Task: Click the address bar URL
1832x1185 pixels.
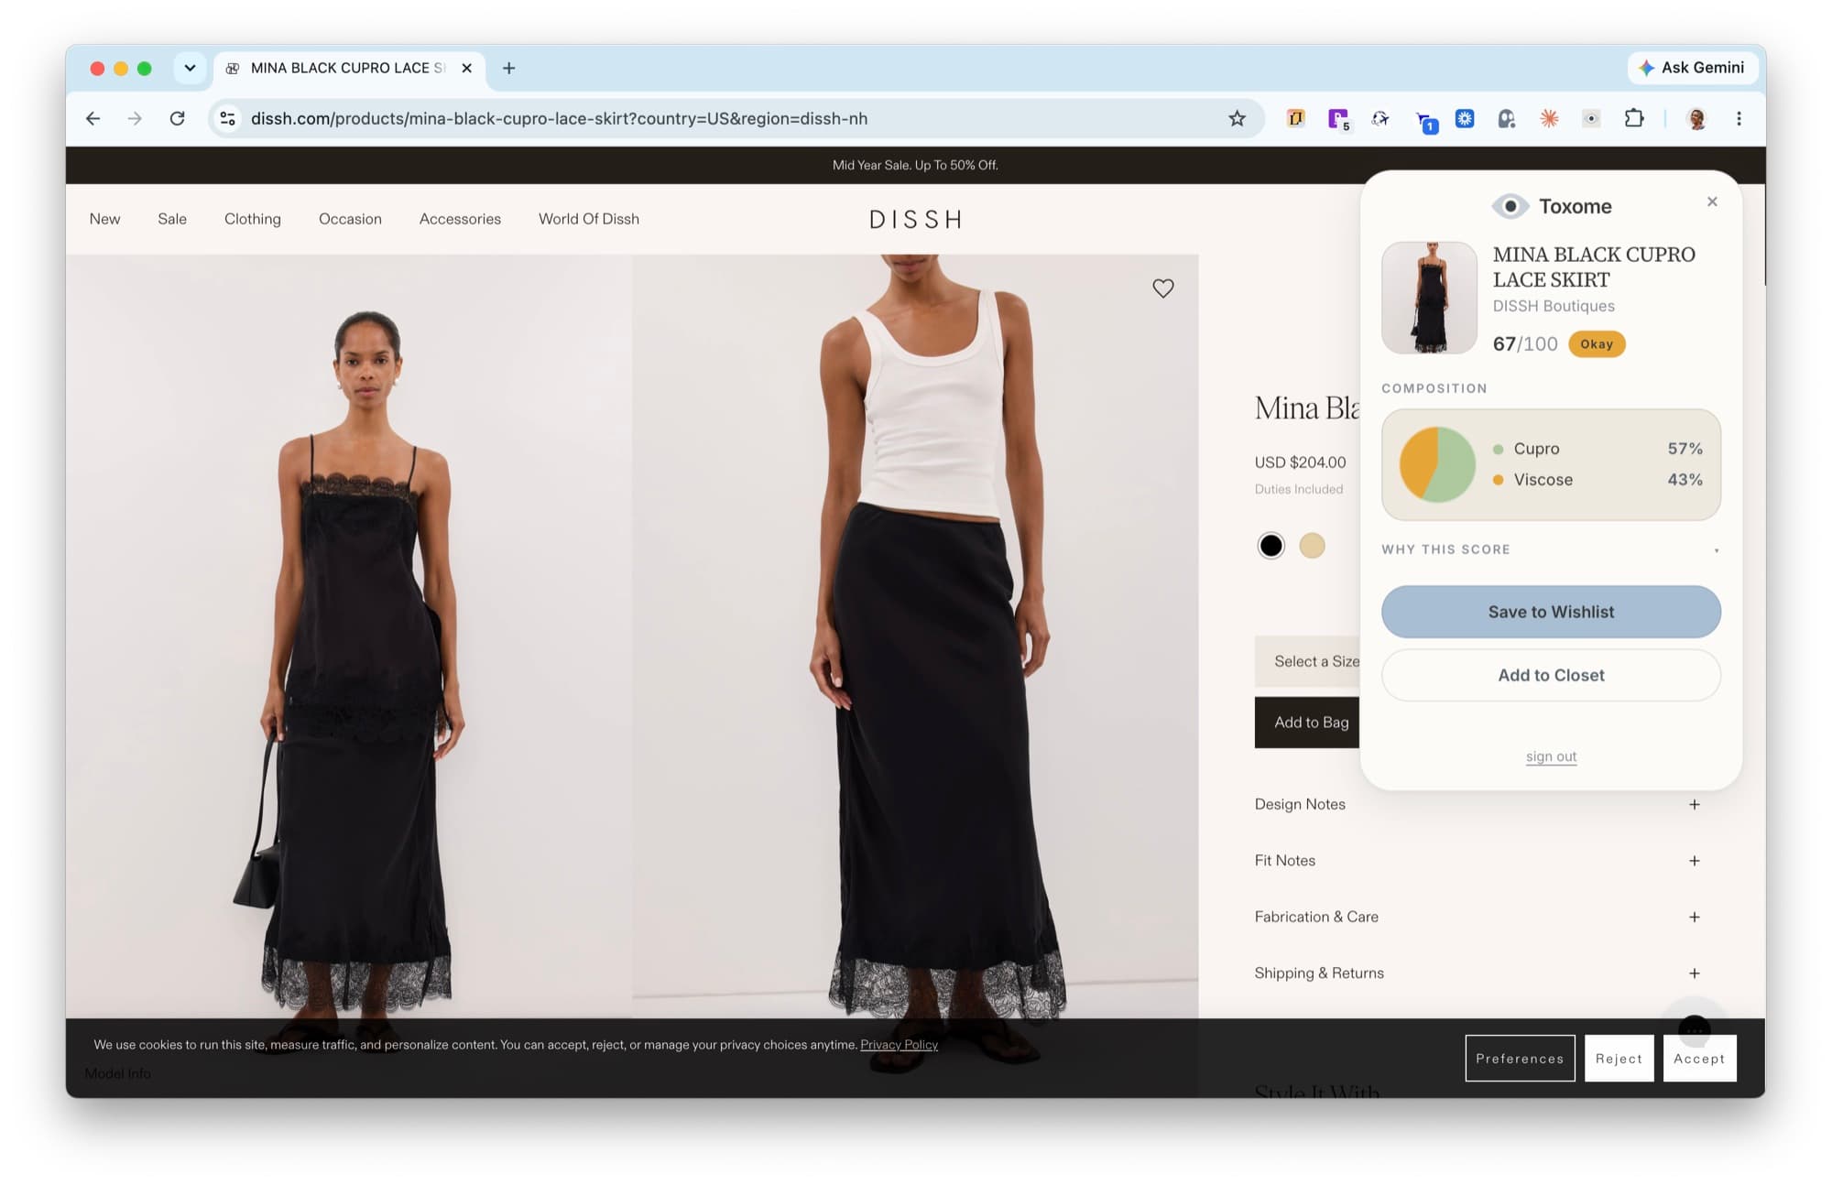Action: pyautogui.click(x=559, y=118)
